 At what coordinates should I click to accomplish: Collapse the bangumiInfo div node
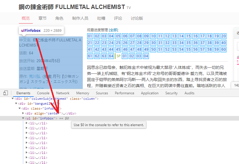pos(16,104)
